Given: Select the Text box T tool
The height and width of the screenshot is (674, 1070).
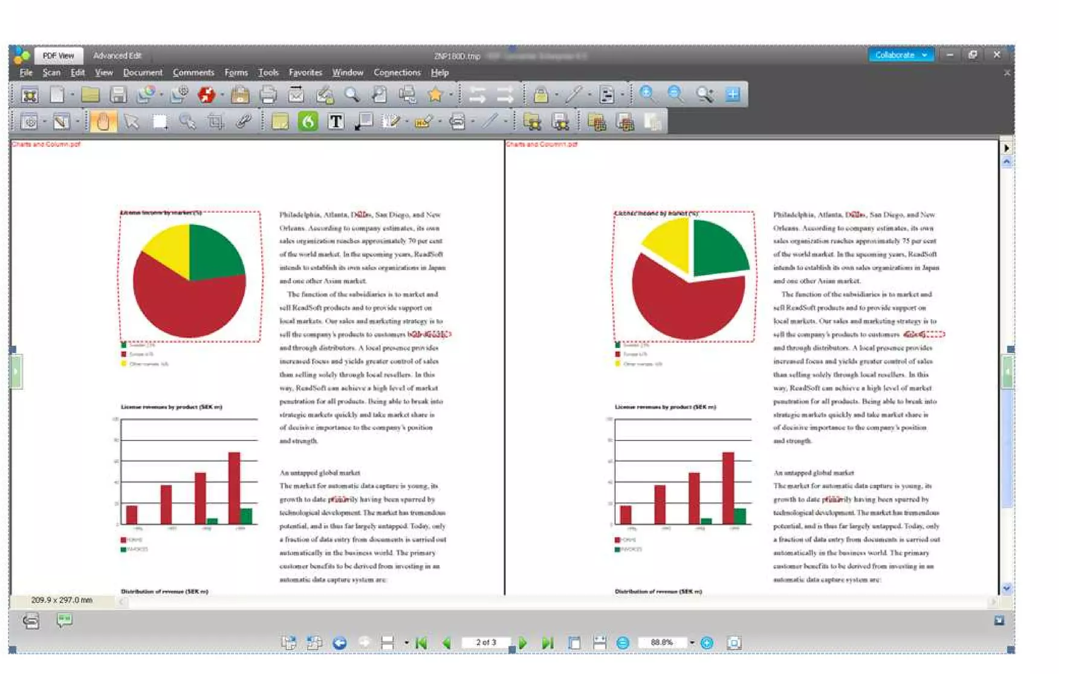Looking at the screenshot, I should 336,122.
